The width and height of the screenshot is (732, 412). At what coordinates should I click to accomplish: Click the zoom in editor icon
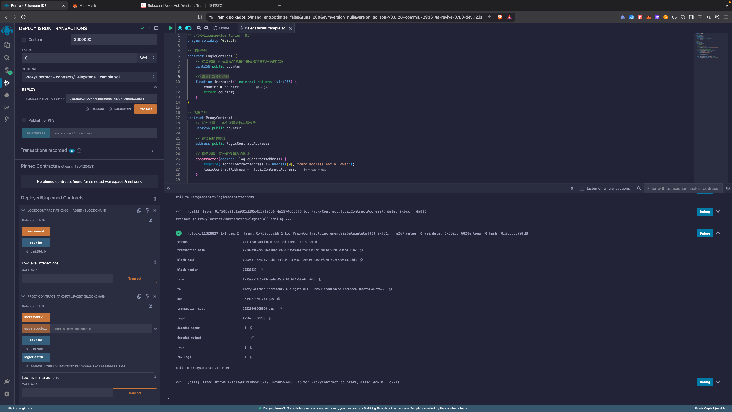(206, 28)
